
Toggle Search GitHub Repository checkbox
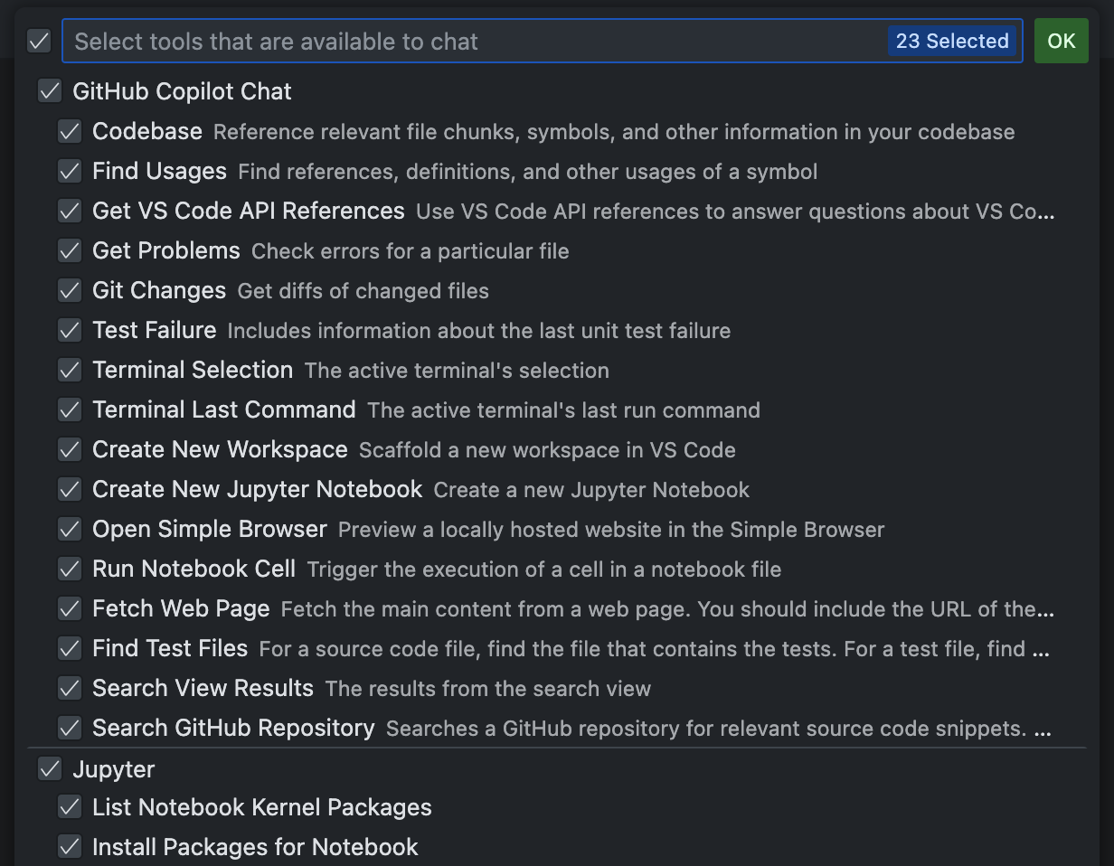coord(70,728)
